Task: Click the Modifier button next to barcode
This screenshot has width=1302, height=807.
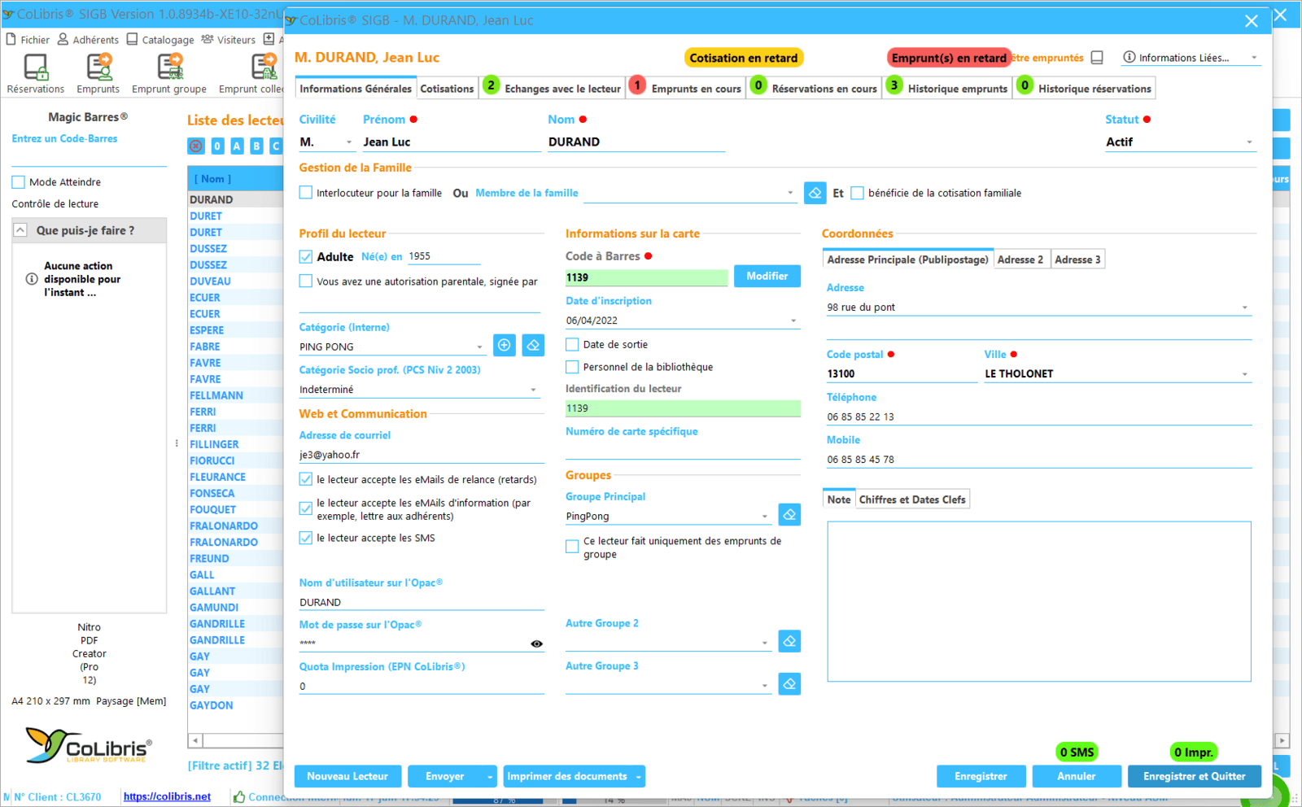Action: 767,277
